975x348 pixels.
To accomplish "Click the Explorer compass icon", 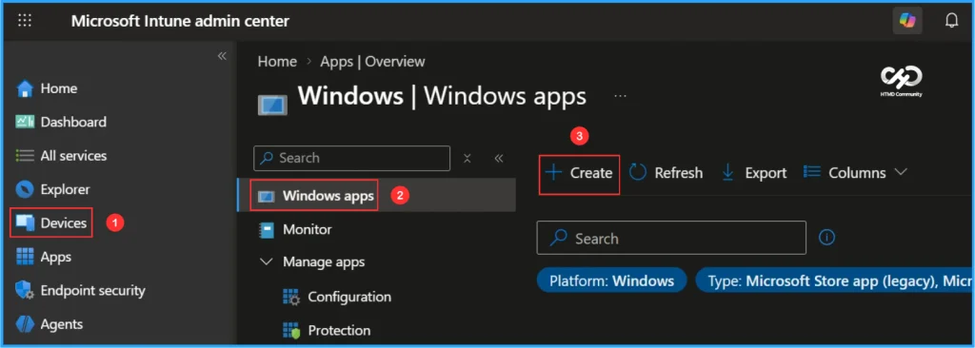I will click(x=24, y=189).
